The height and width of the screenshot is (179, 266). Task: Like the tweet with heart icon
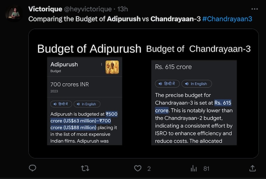tap(138, 168)
